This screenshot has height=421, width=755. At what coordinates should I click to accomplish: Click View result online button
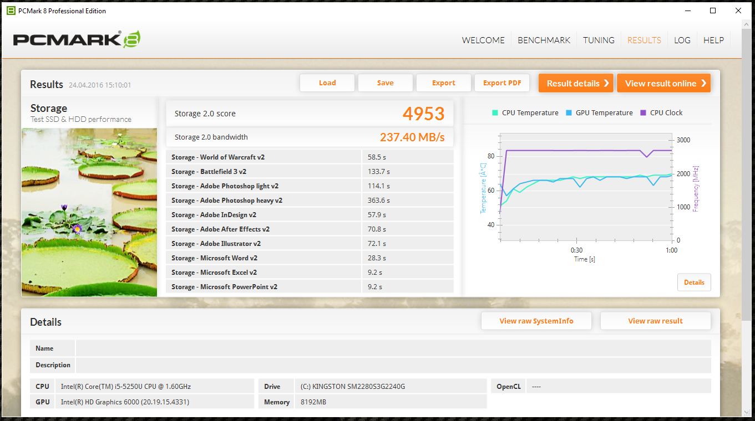[x=663, y=83]
